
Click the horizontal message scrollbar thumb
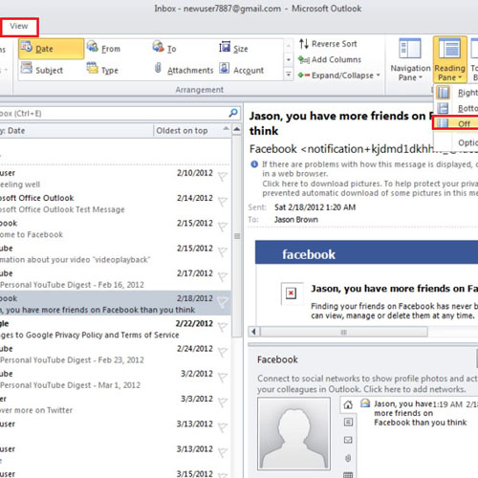coord(344,332)
